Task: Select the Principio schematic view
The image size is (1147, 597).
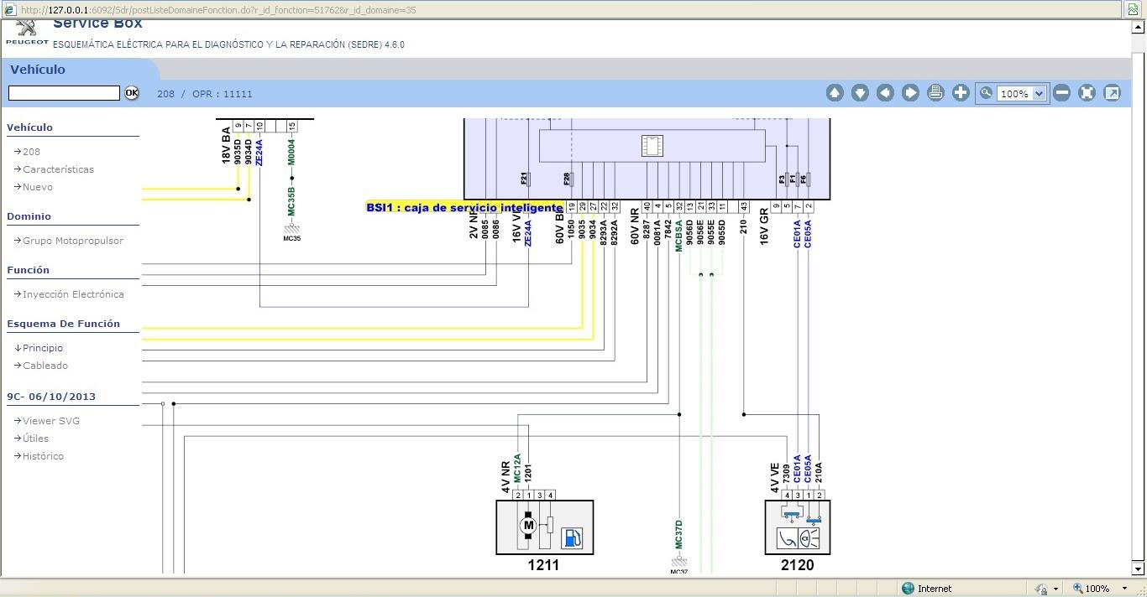Action: 43,348
